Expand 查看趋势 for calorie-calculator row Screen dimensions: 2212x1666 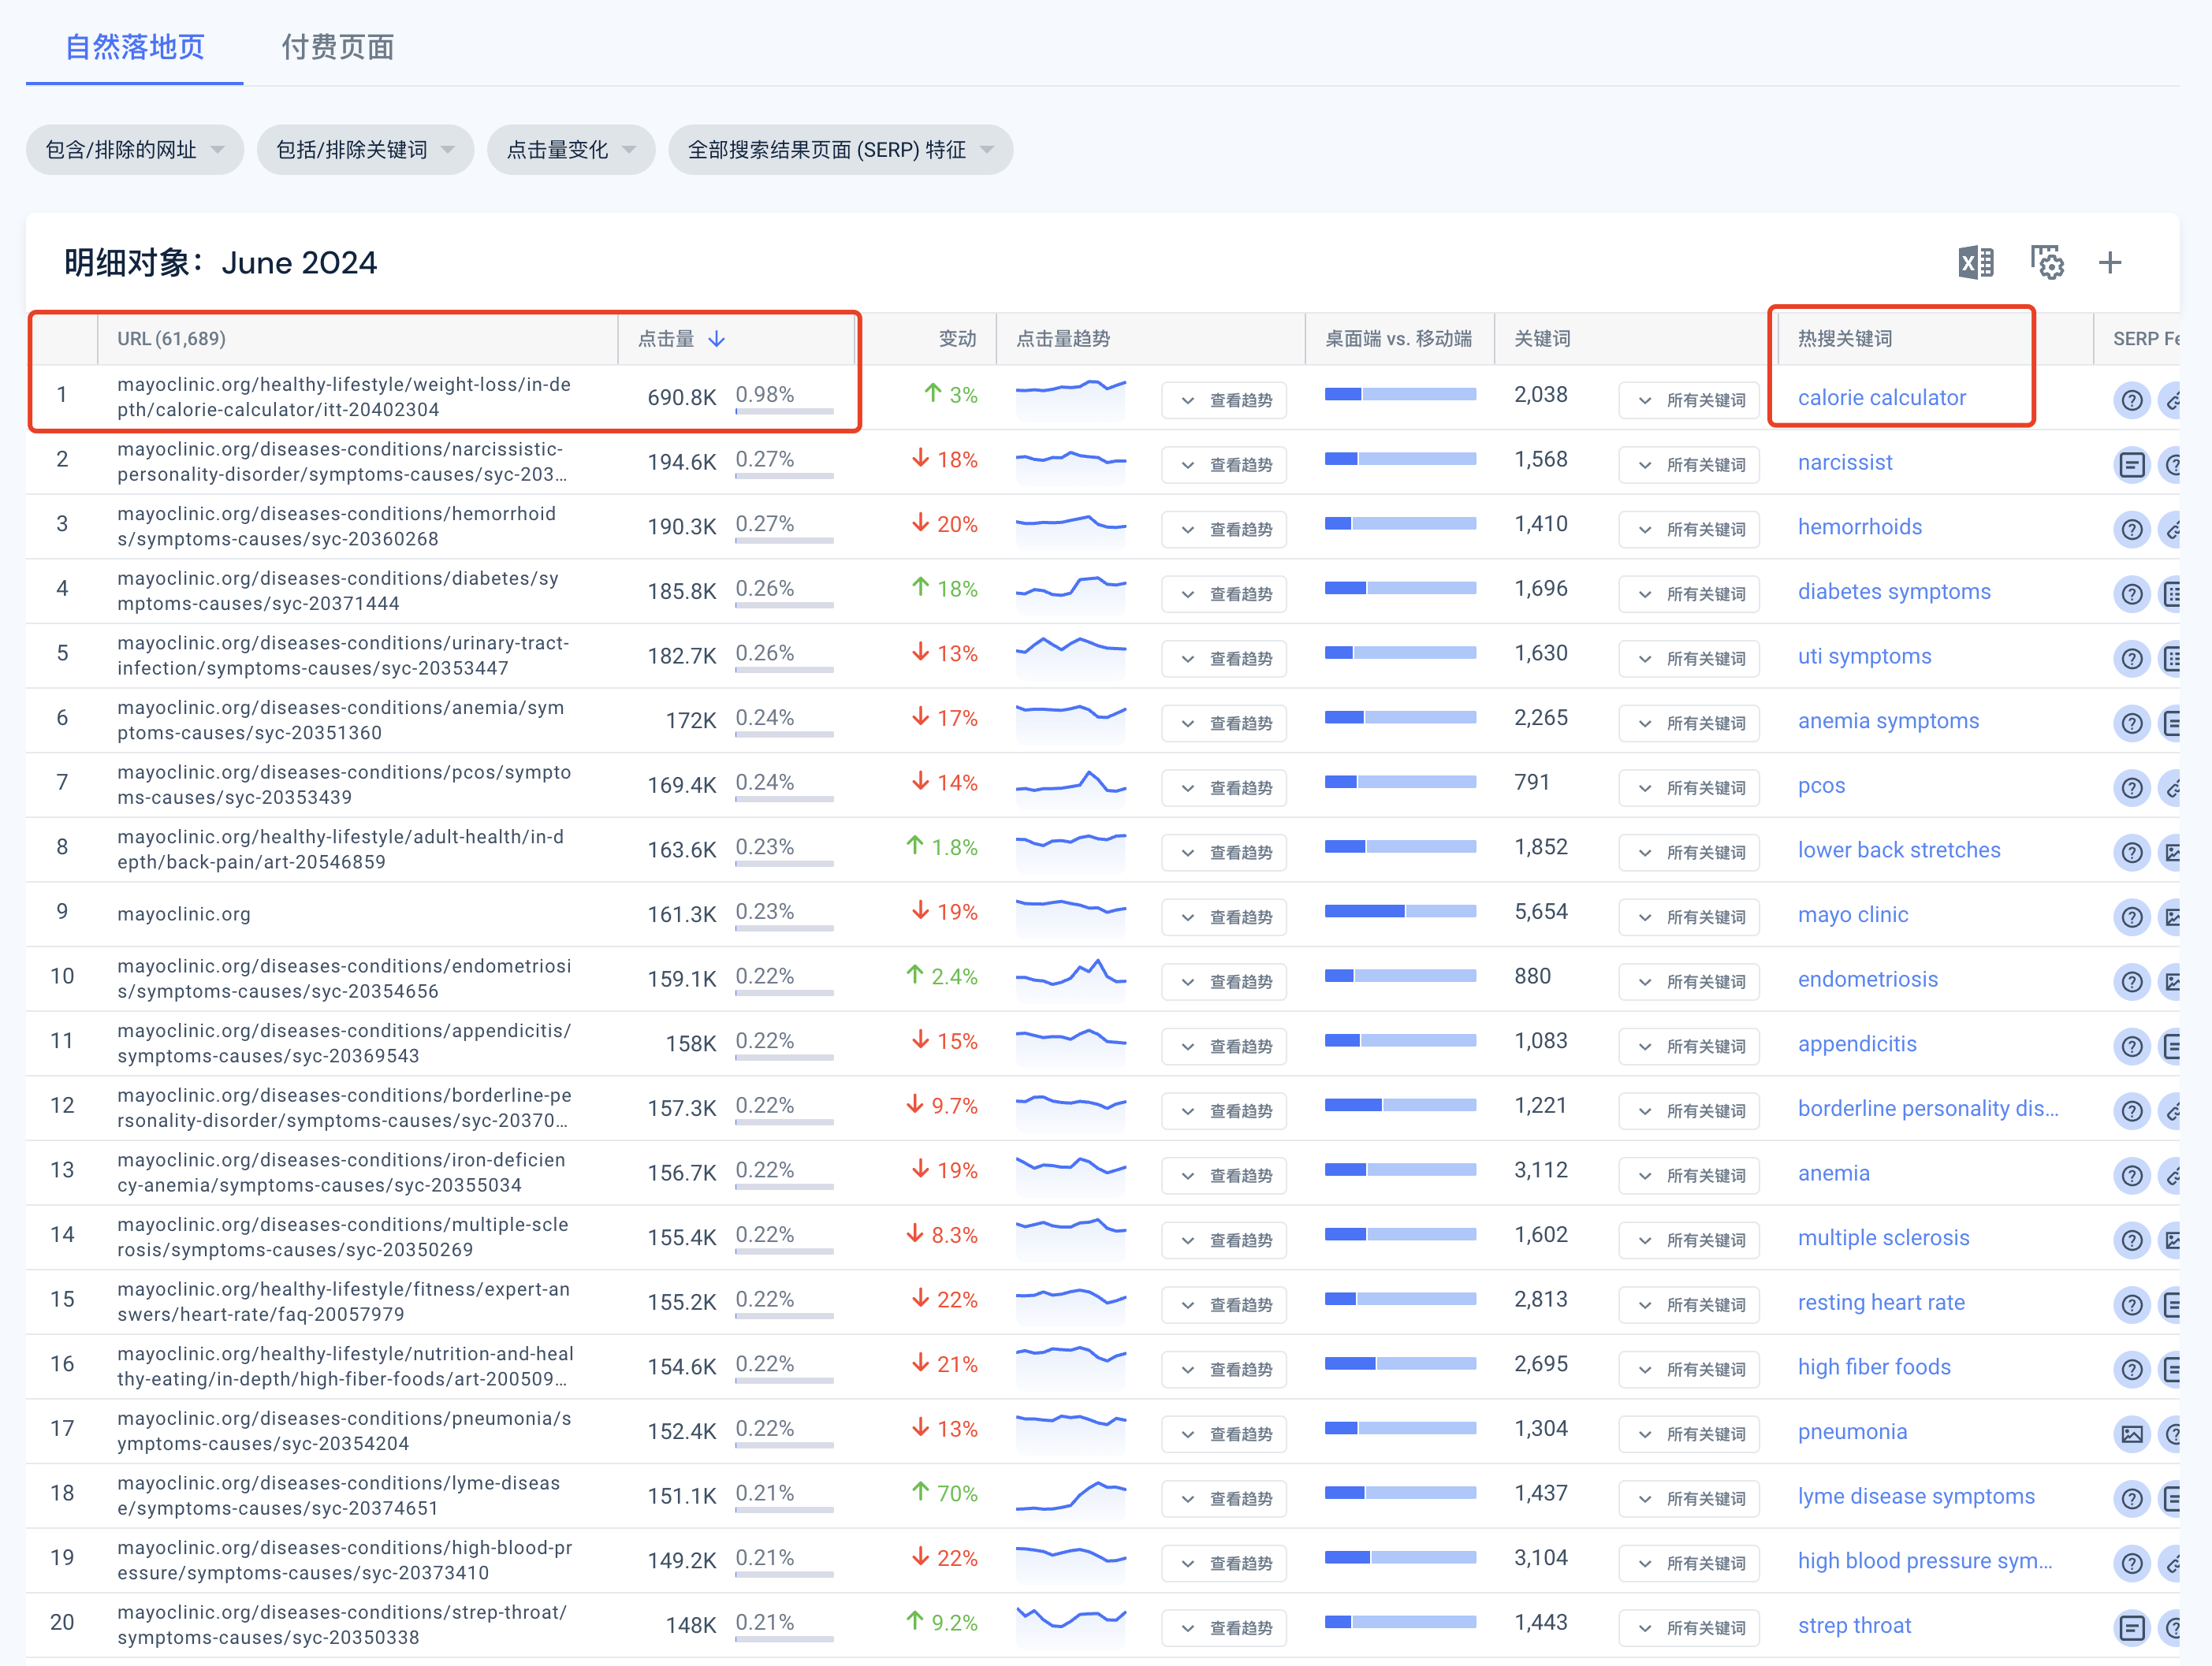[x=1224, y=400]
